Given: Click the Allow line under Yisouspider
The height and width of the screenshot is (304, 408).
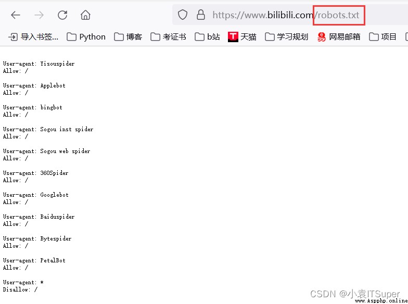Looking at the screenshot, I should point(16,71).
